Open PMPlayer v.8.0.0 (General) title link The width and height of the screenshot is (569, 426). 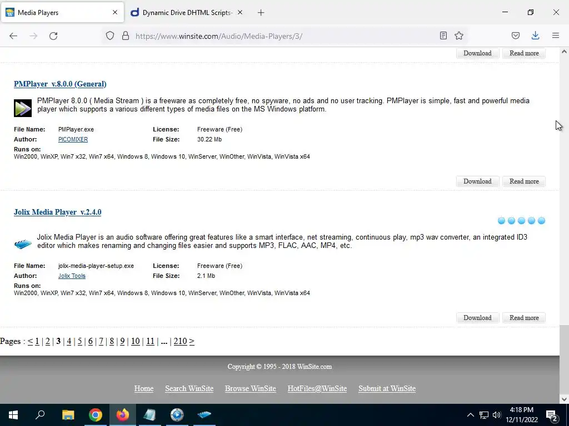(x=60, y=84)
